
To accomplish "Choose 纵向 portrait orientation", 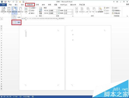I will (17, 17).
